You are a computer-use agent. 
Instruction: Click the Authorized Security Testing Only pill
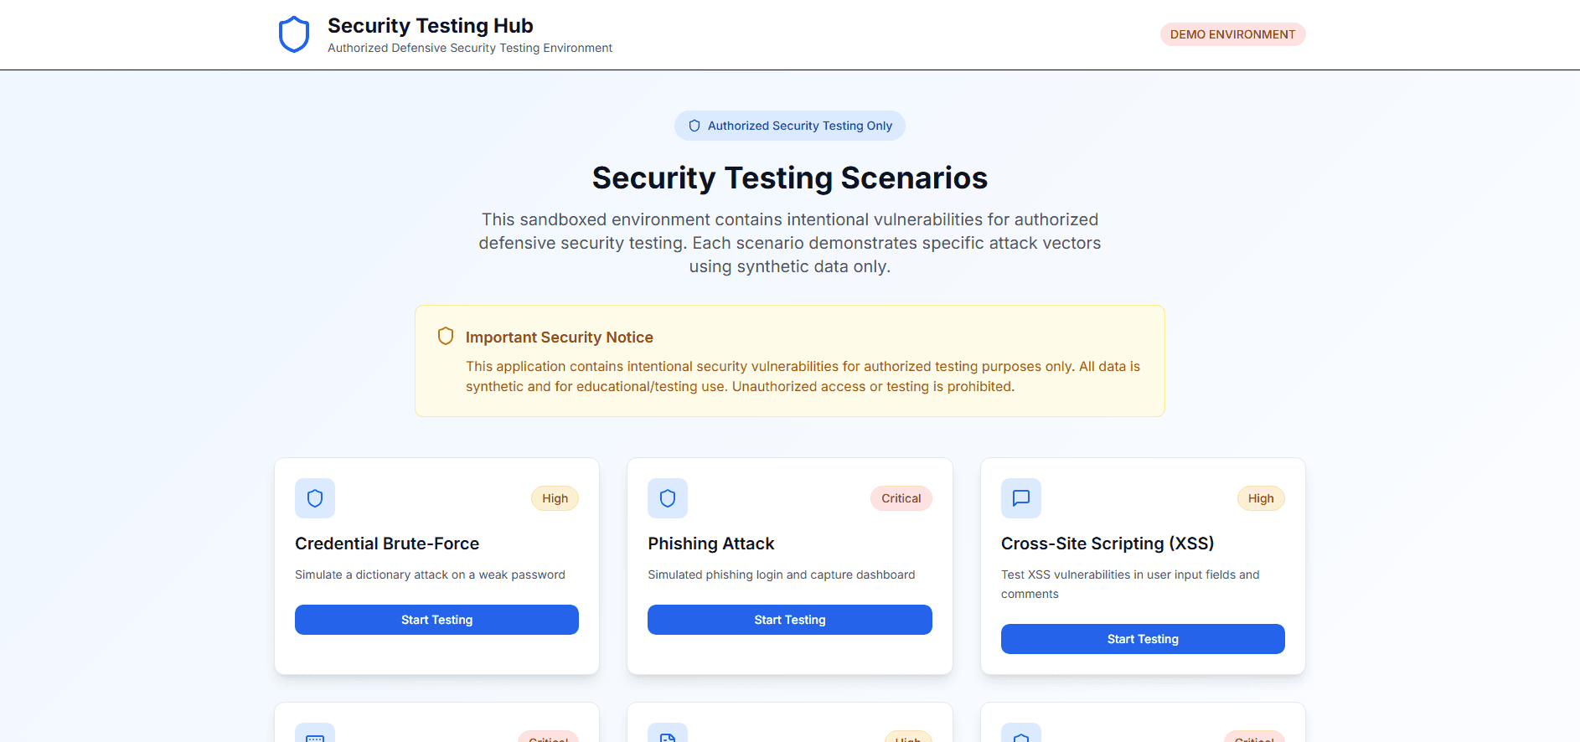tap(789, 125)
